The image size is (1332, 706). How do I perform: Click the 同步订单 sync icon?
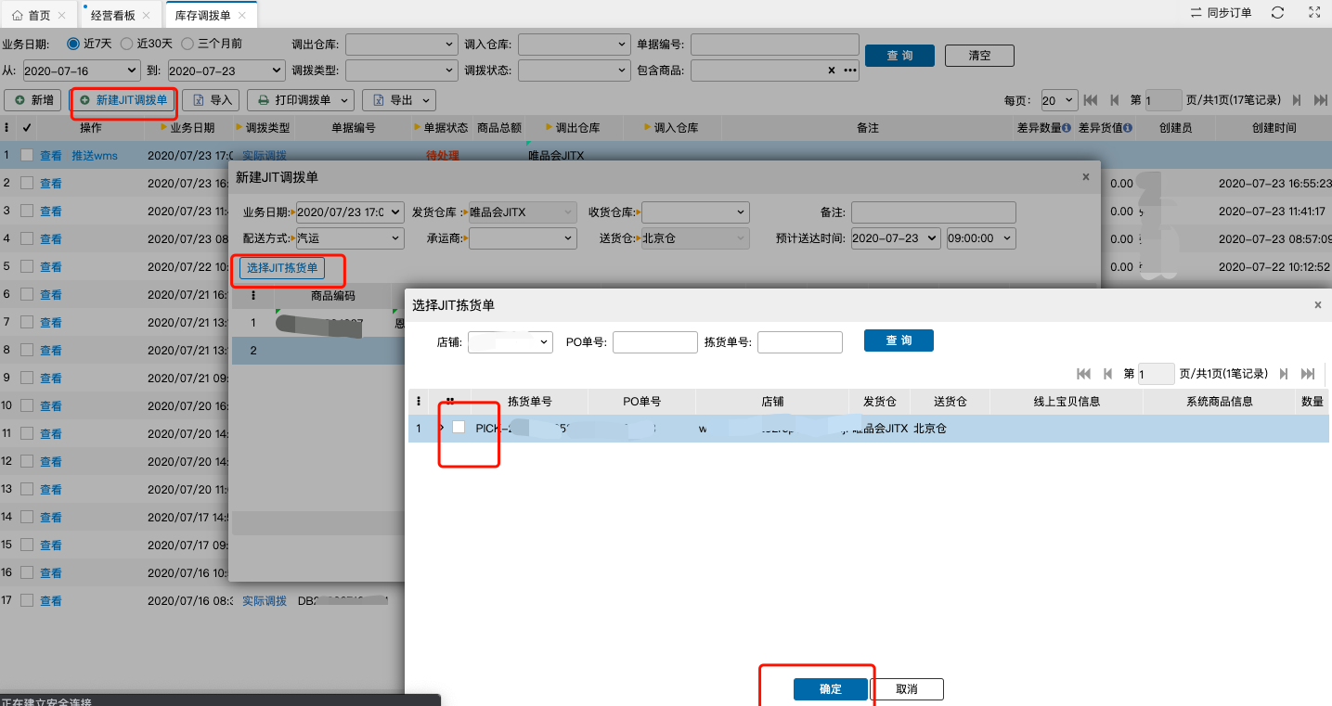coord(1196,13)
